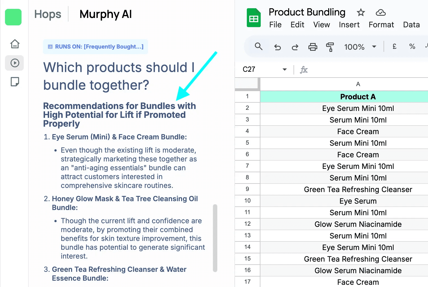Open the Data menu
Screen dimensions: 428x287
[411, 25]
